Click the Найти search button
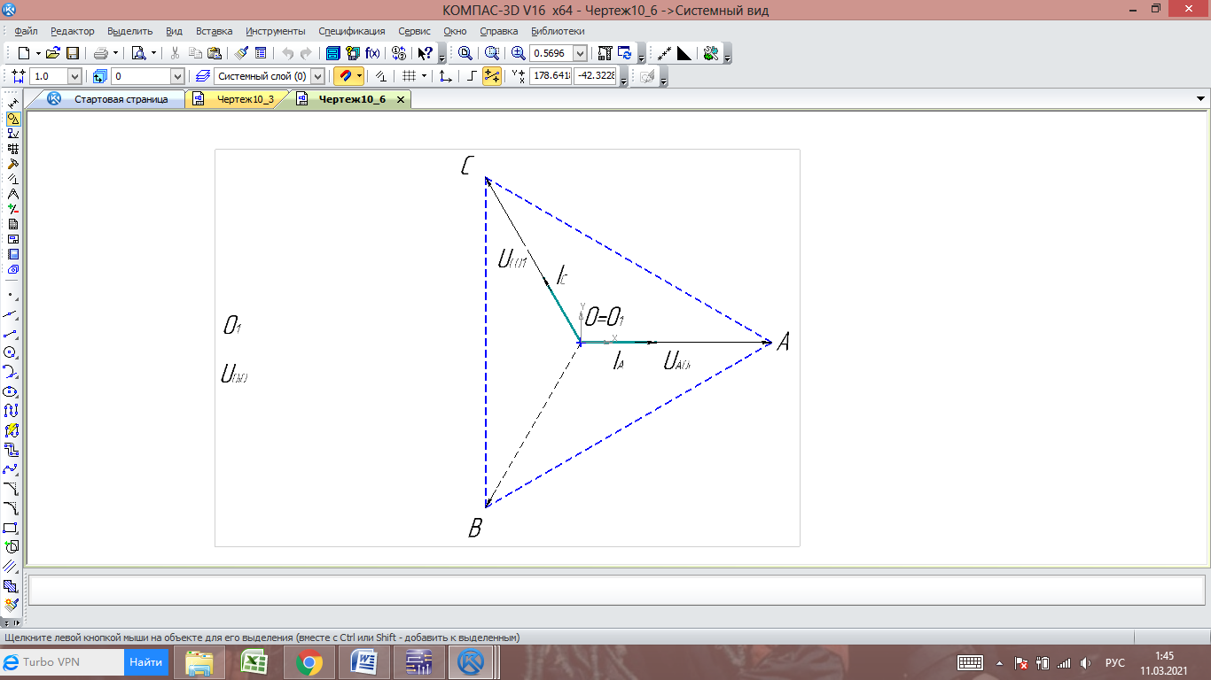The image size is (1211, 680). click(145, 661)
